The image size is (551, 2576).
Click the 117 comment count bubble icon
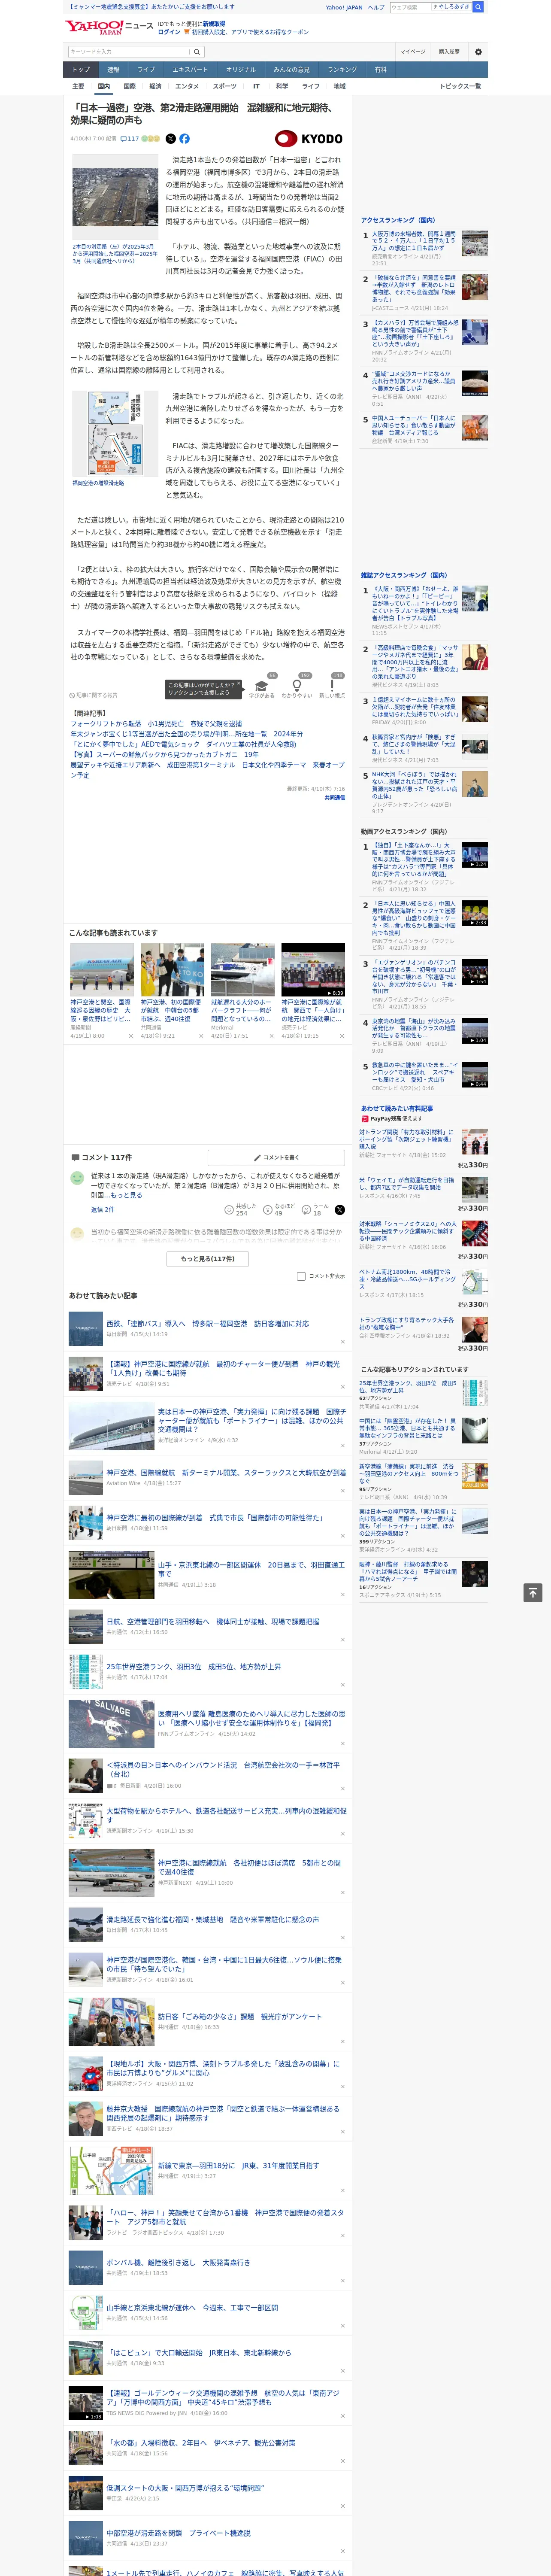coord(130,139)
